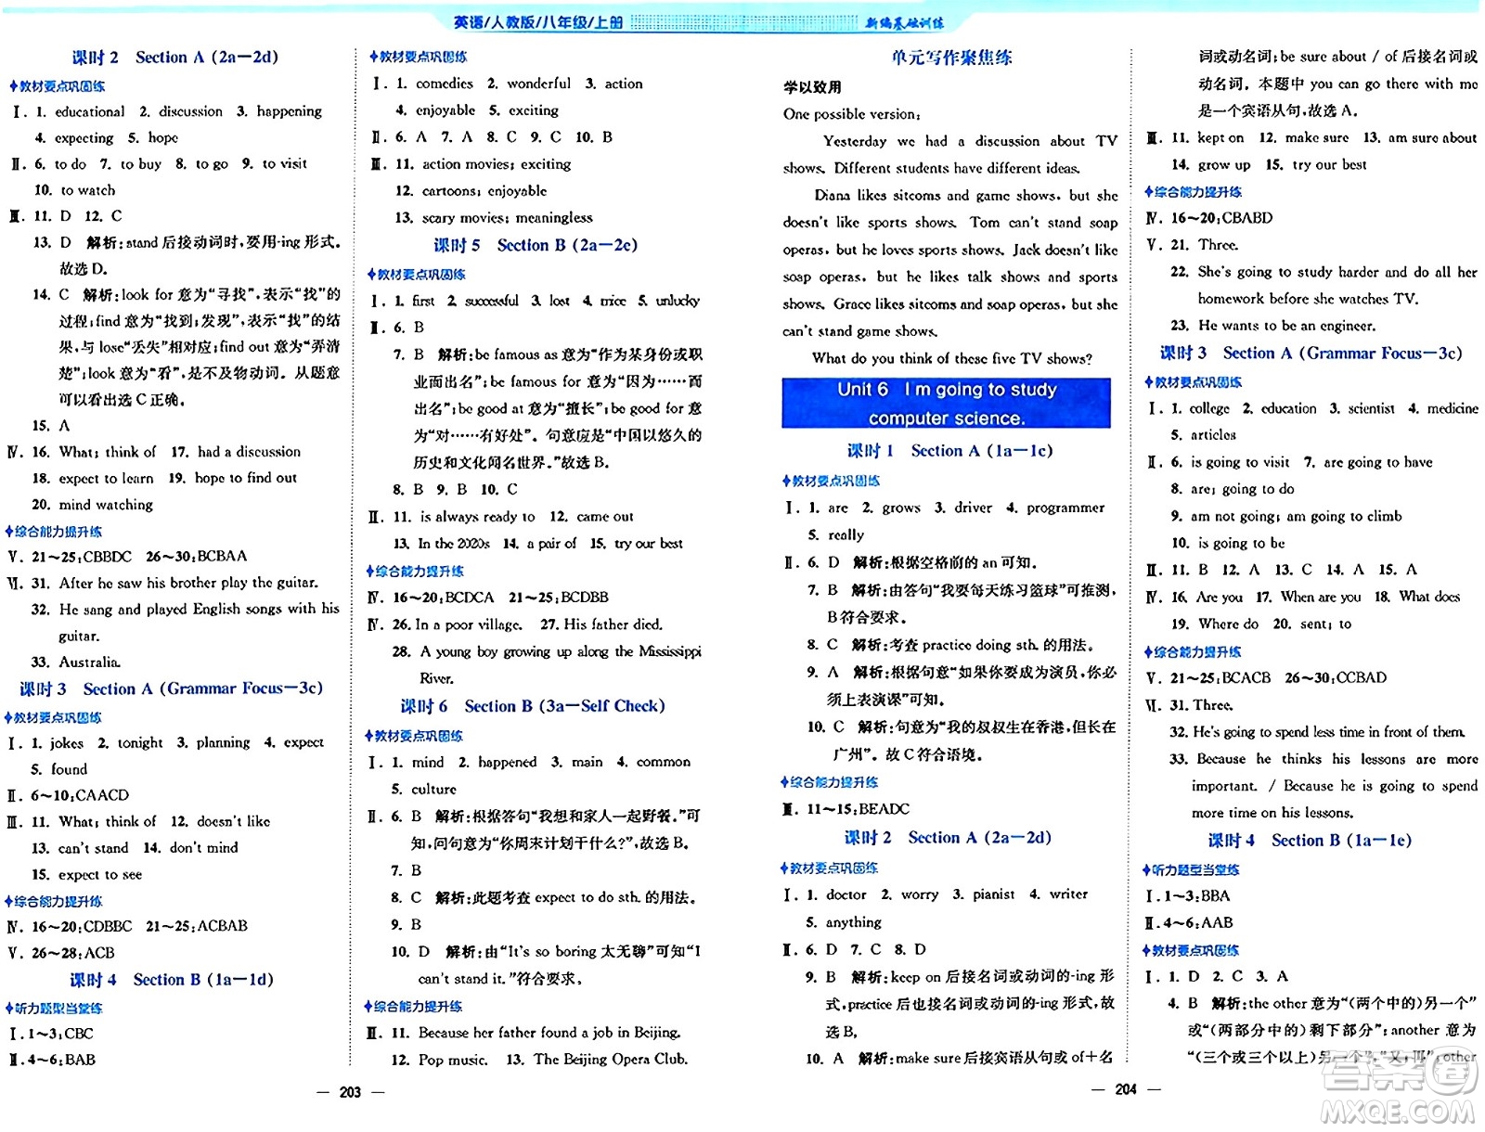Click the answer '15. expect to see'
The width and height of the screenshot is (1485, 1132).
(87, 875)
